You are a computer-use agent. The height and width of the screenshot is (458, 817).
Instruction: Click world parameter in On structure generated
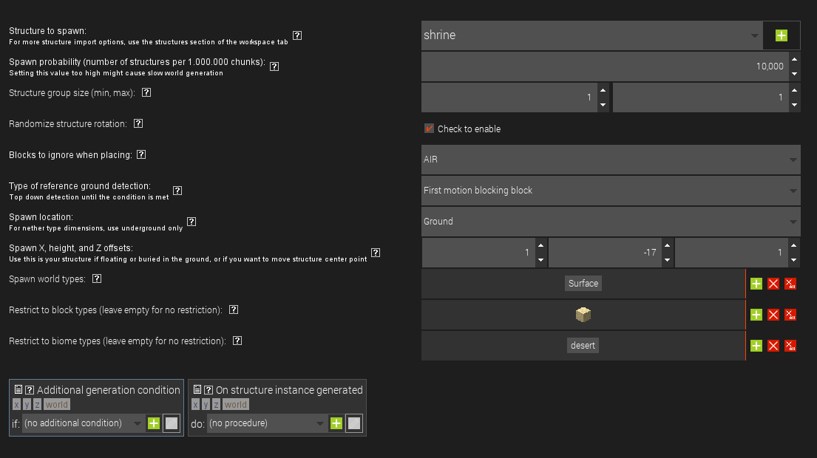(x=236, y=404)
